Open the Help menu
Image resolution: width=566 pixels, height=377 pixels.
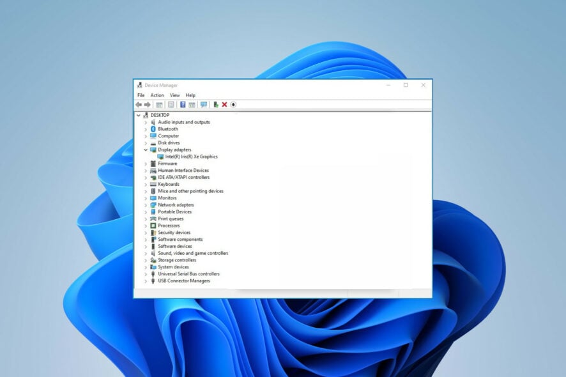190,95
